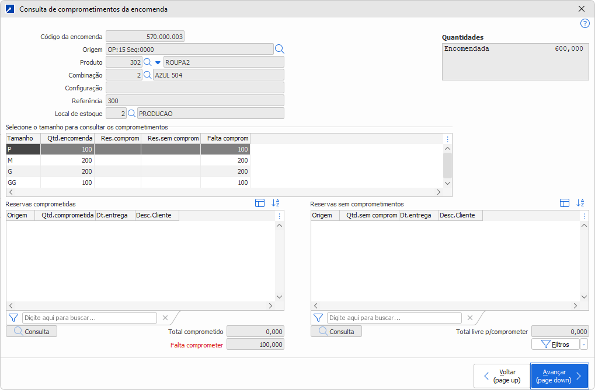
Task: Sort the Reservas comprometidas grid A-Z
Action: (276, 203)
